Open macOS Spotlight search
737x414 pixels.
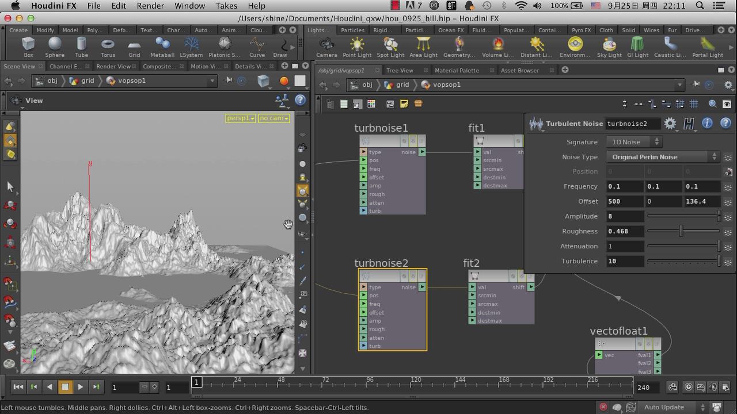(700, 6)
